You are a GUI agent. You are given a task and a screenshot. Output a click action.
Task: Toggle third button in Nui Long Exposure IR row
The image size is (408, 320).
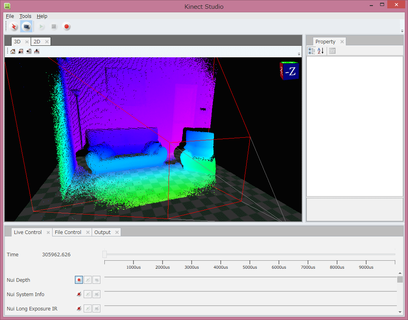96,308
